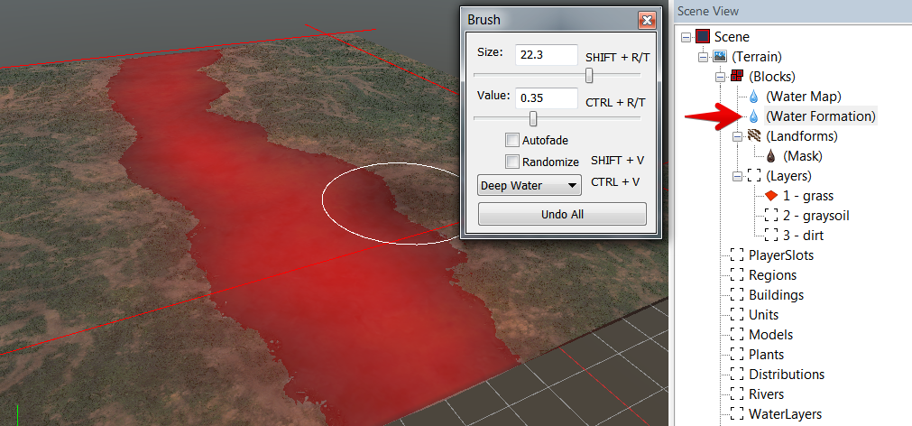Click the Value input field
Image resolution: width=912 pixels, height=426 pixels.
tap(547, 98)
